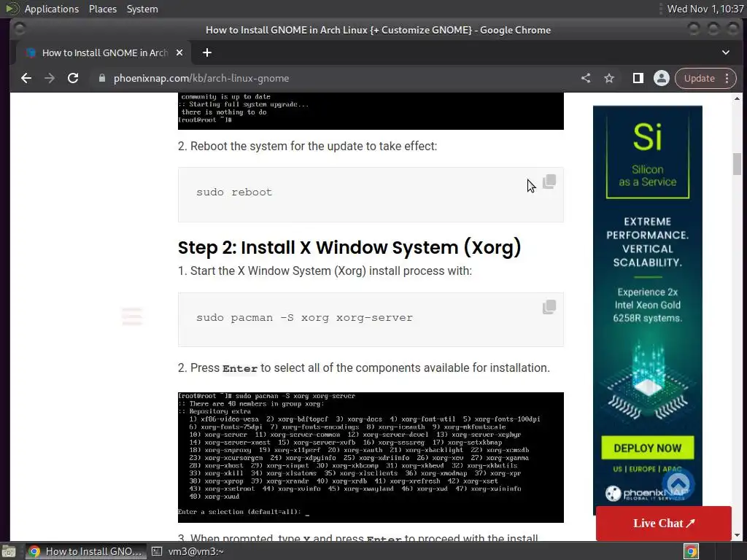Image resolution: width=747 pixels, height=560 pixels.
Task: Open the Live Chat button
Action: click(x=664, y=523)
